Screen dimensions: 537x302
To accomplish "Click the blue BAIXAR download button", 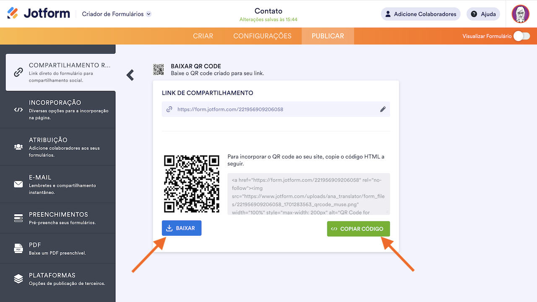I will coord(182,228).
